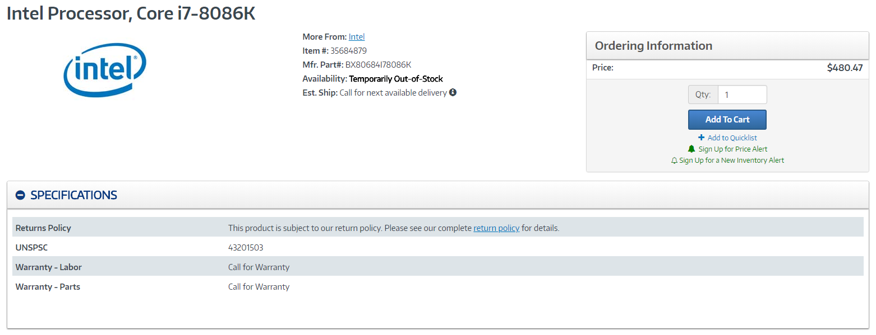Click the item number 35684879
876x335 pixels.
(348, 51)
